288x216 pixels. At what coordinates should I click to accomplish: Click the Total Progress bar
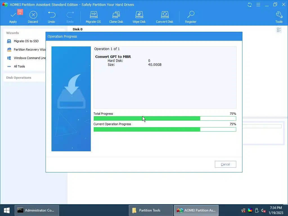(x=165, y=118)
